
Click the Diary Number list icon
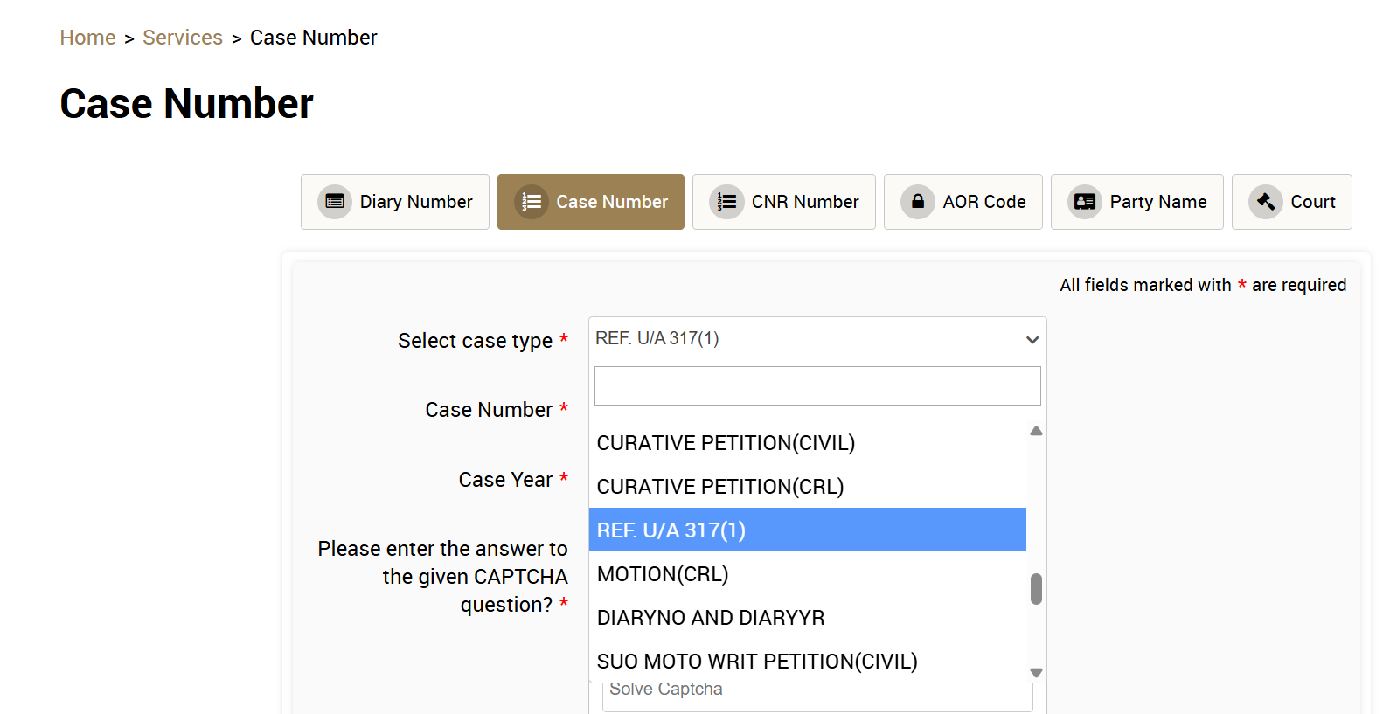(x=335, y=202)
